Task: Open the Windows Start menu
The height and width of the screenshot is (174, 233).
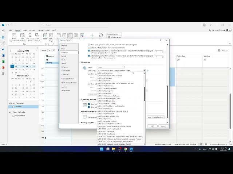Action: coord(102,149)
